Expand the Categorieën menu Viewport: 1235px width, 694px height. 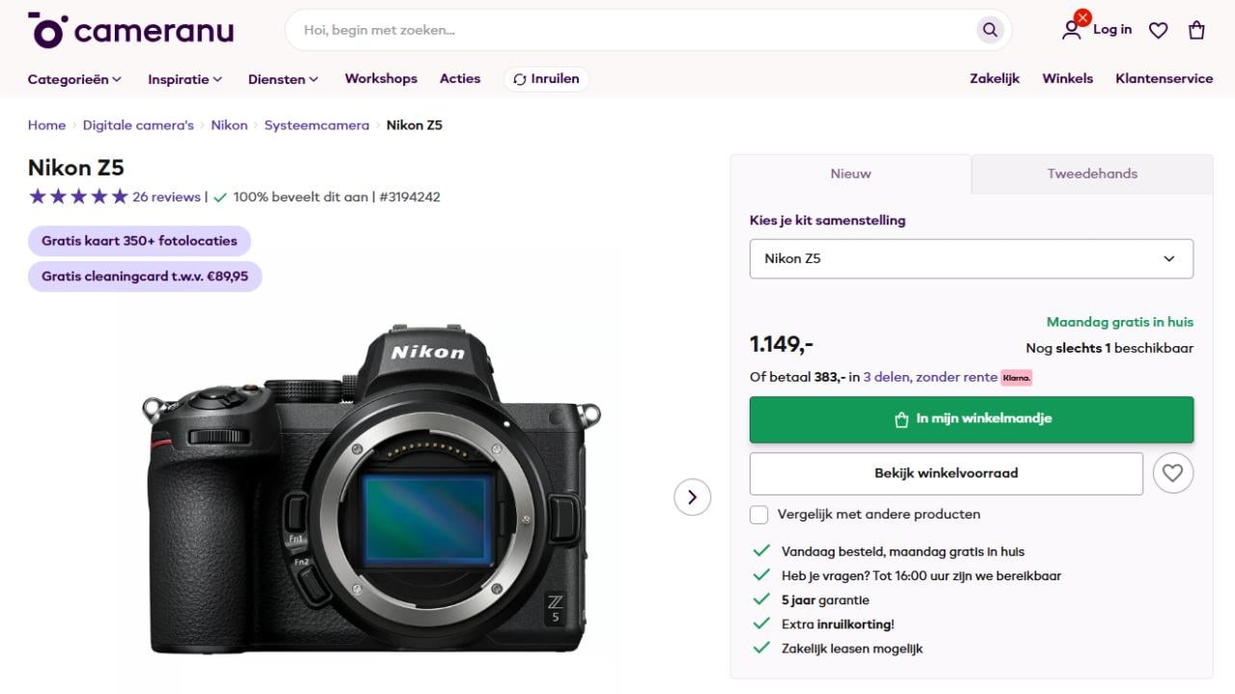pos(74,79)
